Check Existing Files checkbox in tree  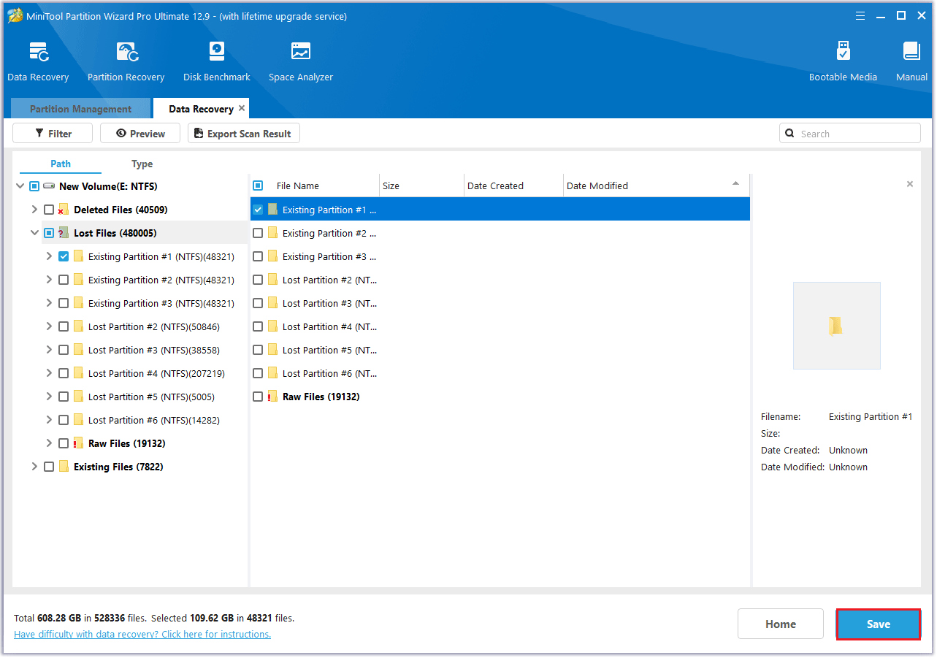(x=49, y=467)
